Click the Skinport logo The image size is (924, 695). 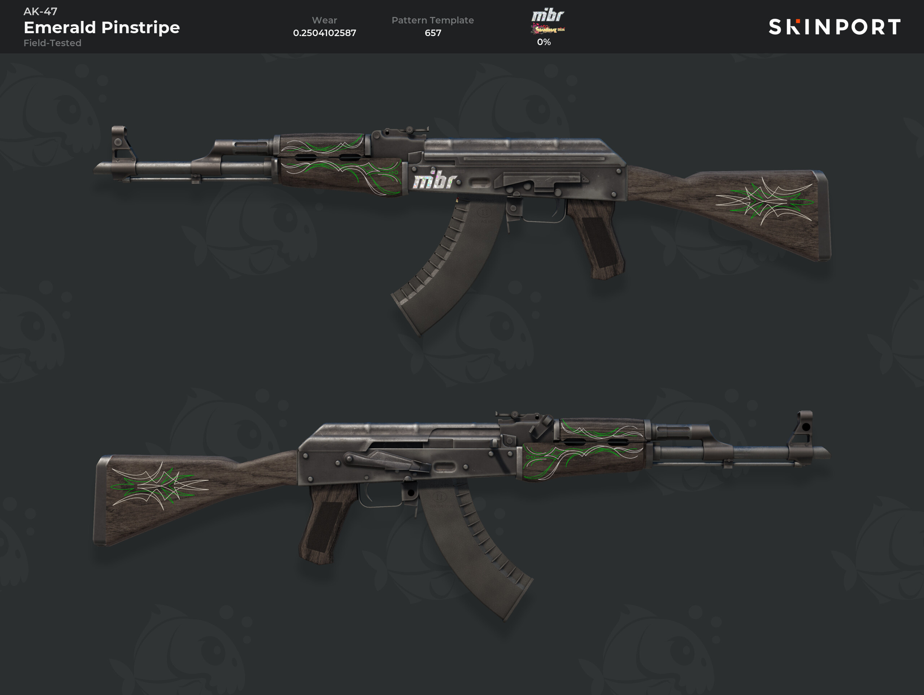click(834, 27)
